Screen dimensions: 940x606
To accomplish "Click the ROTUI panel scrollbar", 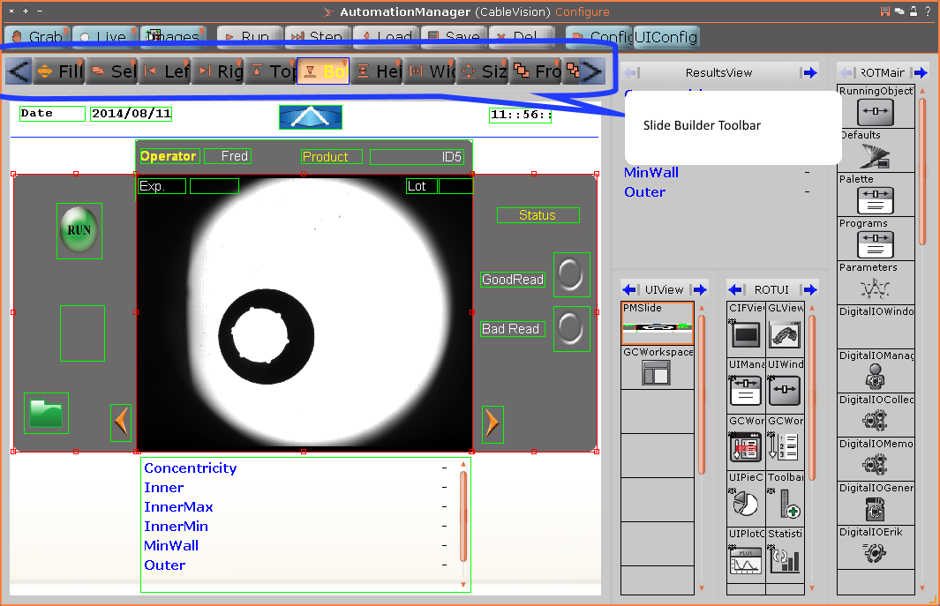I will click(812, 397).
